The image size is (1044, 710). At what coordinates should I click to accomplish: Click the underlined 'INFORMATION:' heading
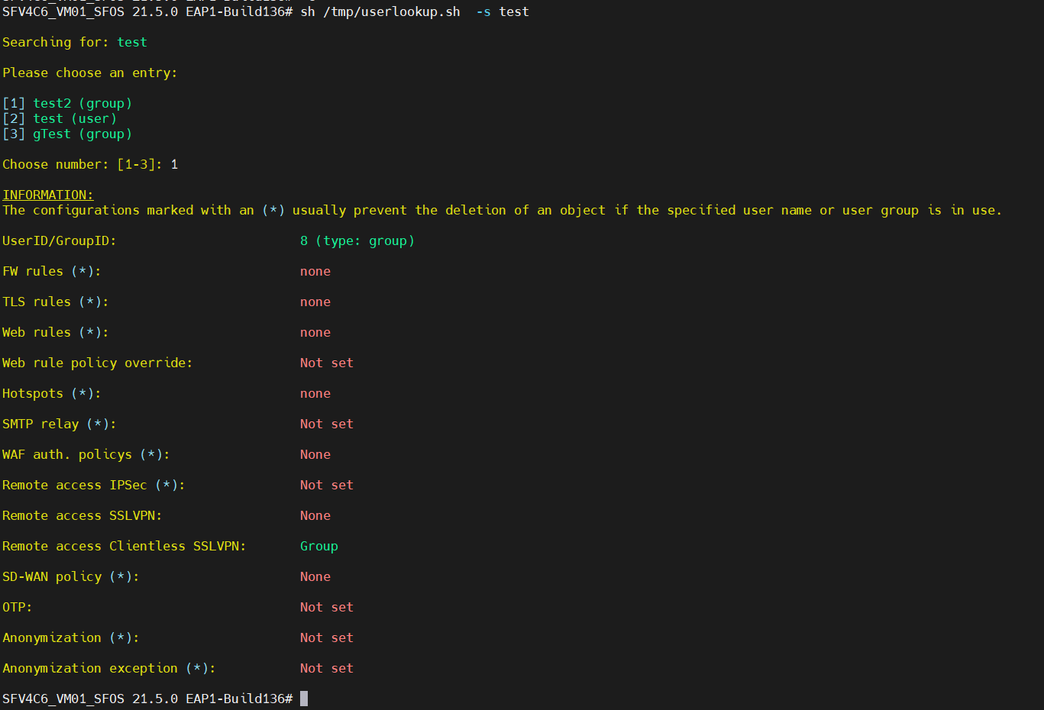(x=48, y=195)
